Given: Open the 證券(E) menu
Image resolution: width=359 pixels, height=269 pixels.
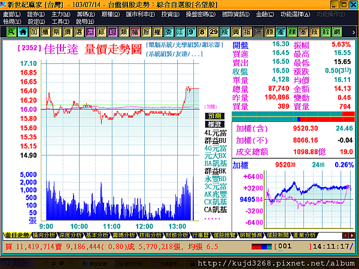Looking at the screenshot, I should (36, 14).
